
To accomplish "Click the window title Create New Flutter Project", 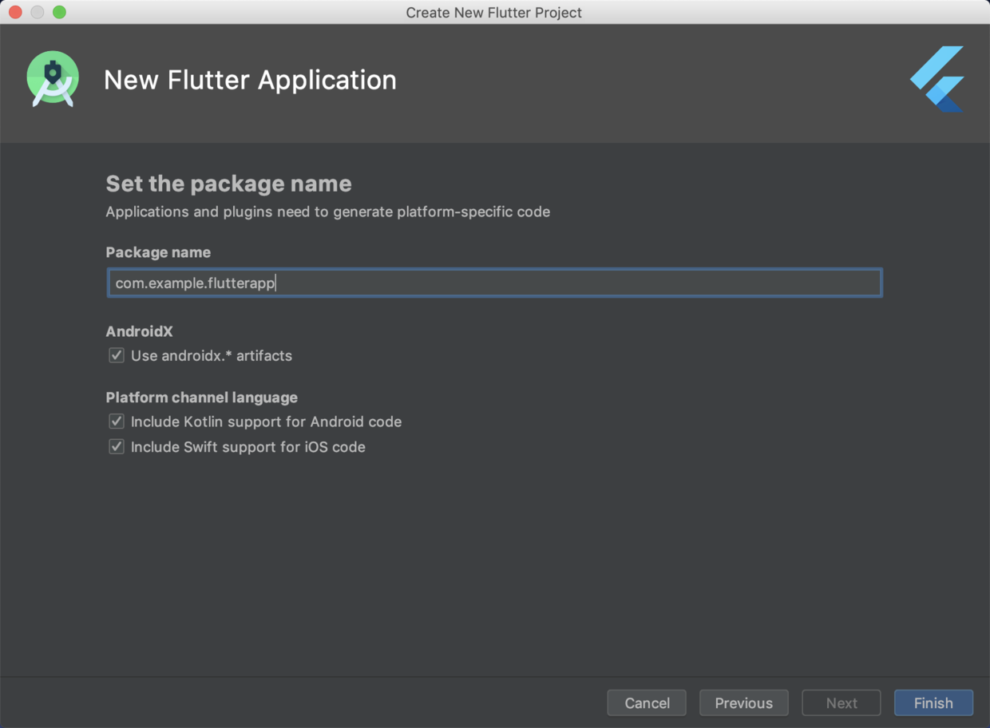I will tap(493, 12).
